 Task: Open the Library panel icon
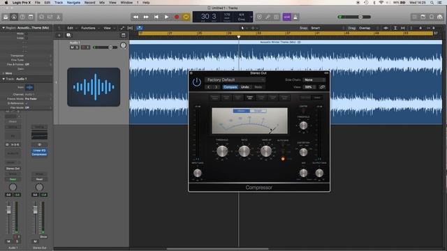[6, 17]
